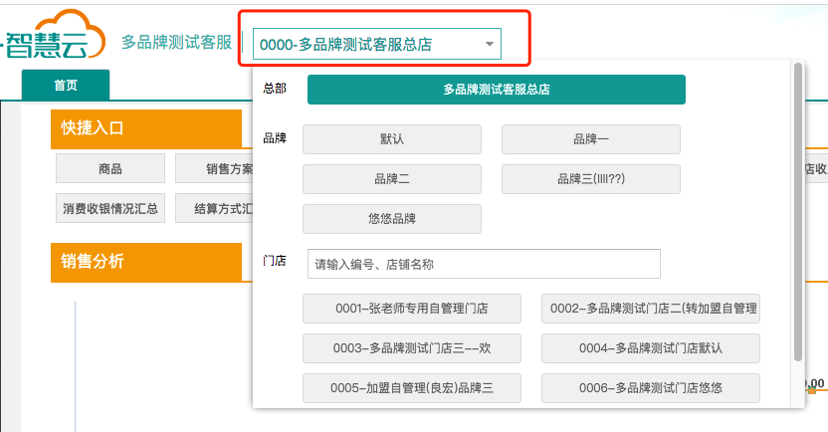Pick the 品牌二 brand option
The width and height of the screenshot is (828, 432).
391,179
